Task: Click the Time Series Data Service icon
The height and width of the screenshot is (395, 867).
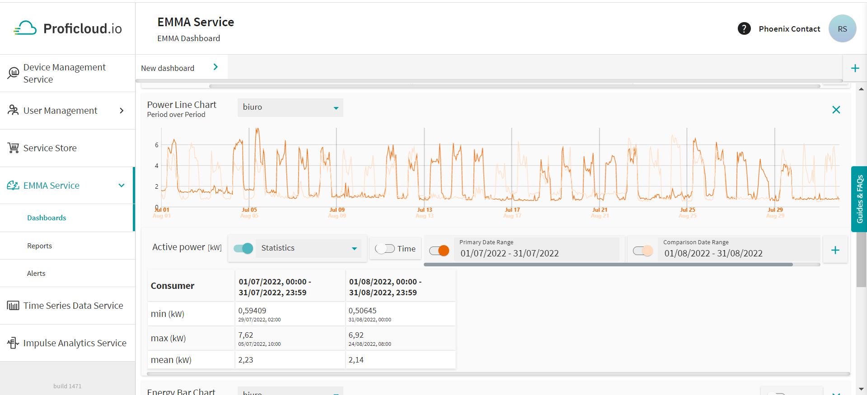Action: tap(13, 306)
